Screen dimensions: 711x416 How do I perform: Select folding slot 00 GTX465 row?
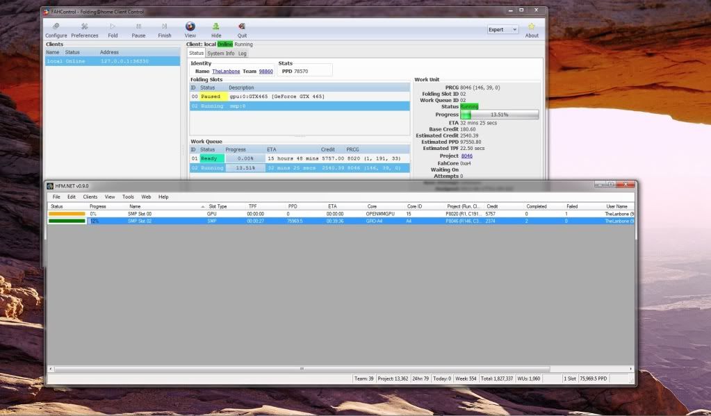[x=300, y=97]
